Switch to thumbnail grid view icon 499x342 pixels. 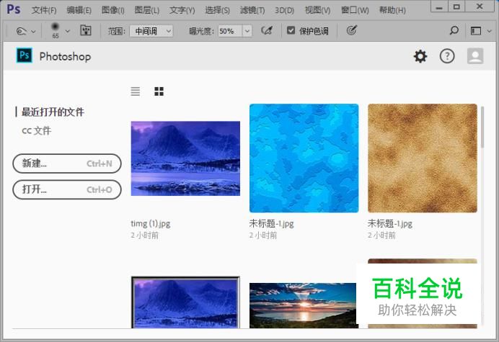pos(159,91)
